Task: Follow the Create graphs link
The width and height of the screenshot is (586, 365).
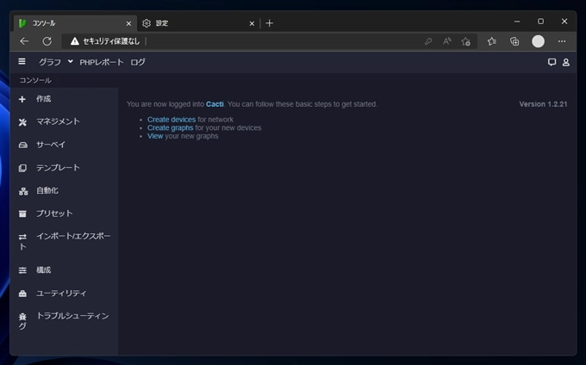Action: (x=170, y=127)
